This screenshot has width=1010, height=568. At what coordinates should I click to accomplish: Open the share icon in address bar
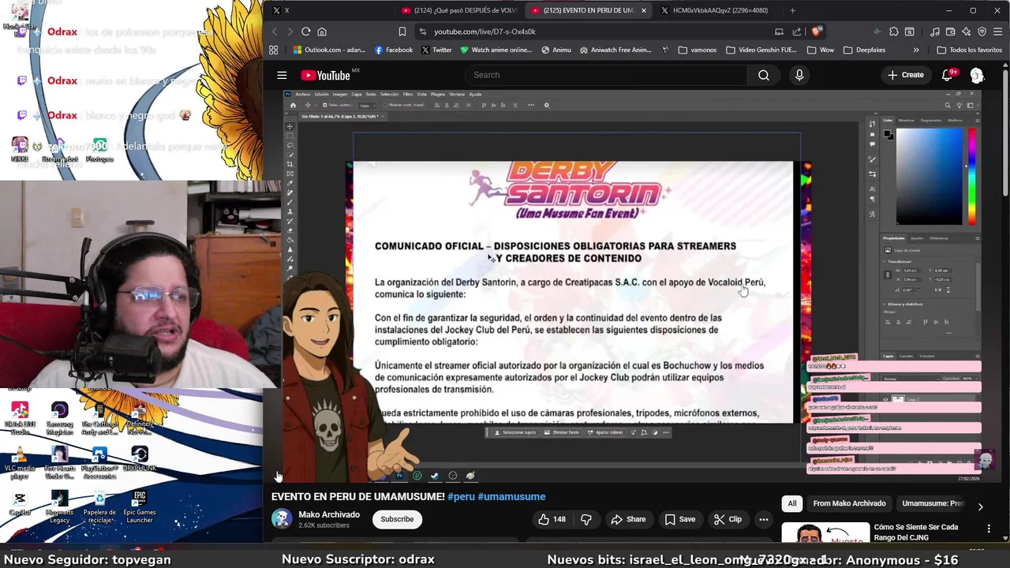tap(796, 32)
